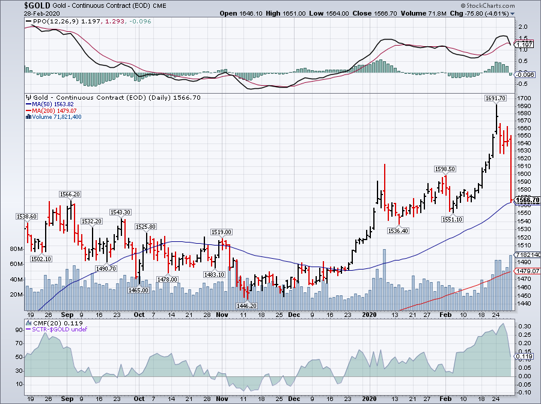Click the PPO(12,26,9) legend label
The image size is (541, 404).
57,22
